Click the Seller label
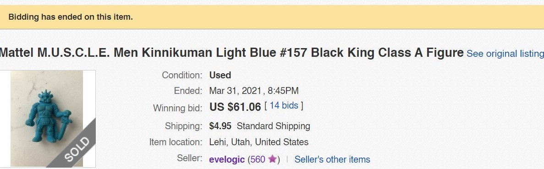This screenshot has height=169, width=544. pos(189,158)
